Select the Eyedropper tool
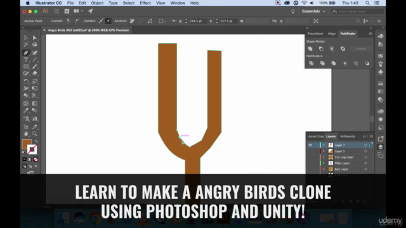This screenshot has height=228, width=406. pyautogui.click(x=26, y=110)
